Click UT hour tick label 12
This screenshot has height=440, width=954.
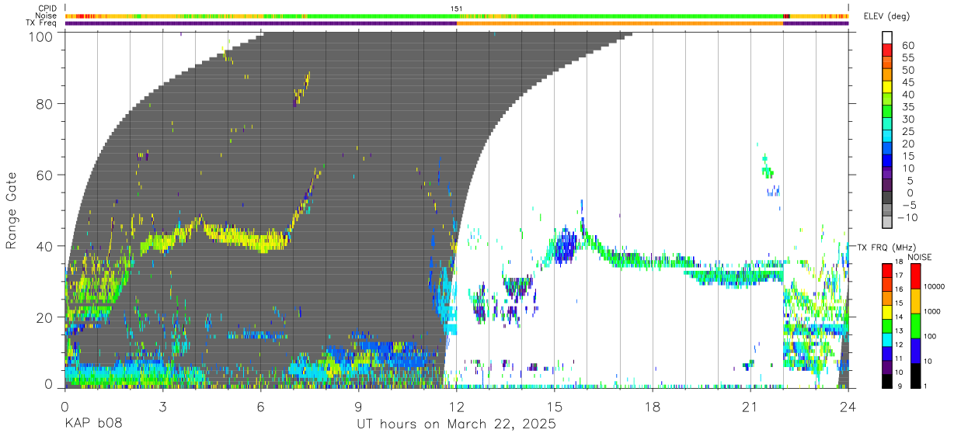(456, 406)
